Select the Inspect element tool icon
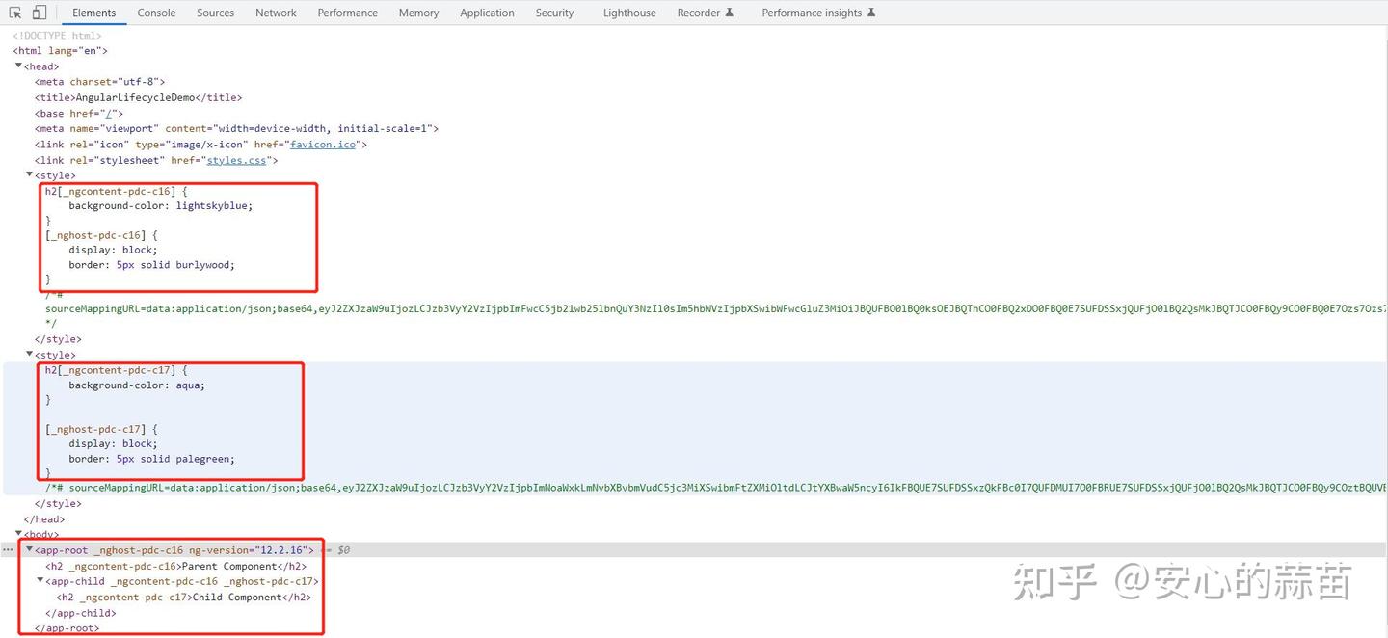The image size is (1388, 638). click(15, 12)
